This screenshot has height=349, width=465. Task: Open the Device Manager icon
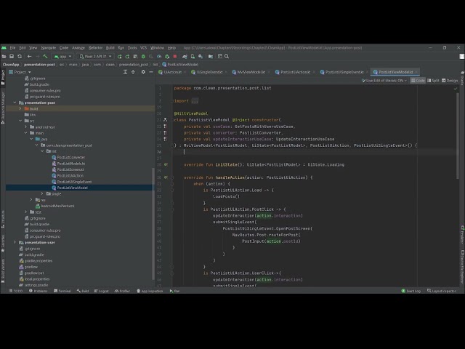(x=193, y=57)
